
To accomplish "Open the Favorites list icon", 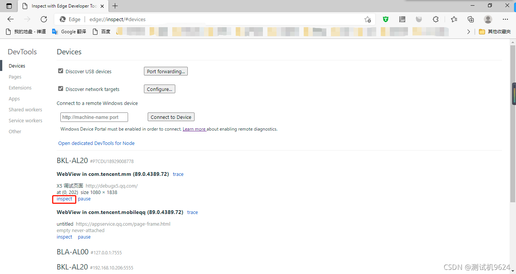I will [x=454, y=19].
